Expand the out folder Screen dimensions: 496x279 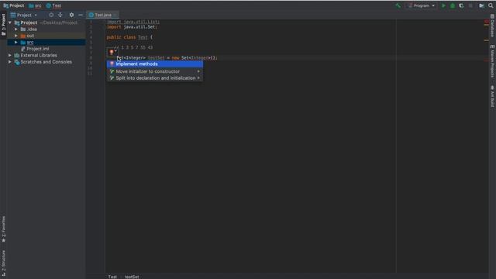pos(16,36)
